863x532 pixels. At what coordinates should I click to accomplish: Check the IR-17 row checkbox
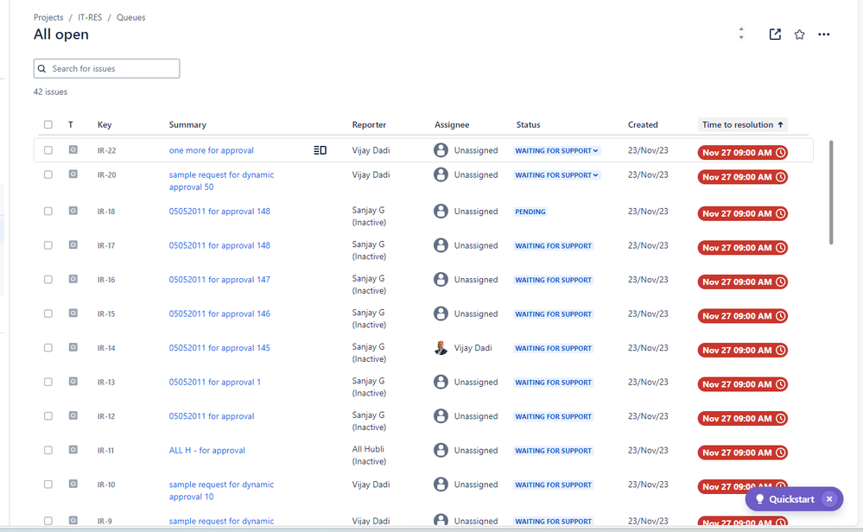tap(48, 245)
